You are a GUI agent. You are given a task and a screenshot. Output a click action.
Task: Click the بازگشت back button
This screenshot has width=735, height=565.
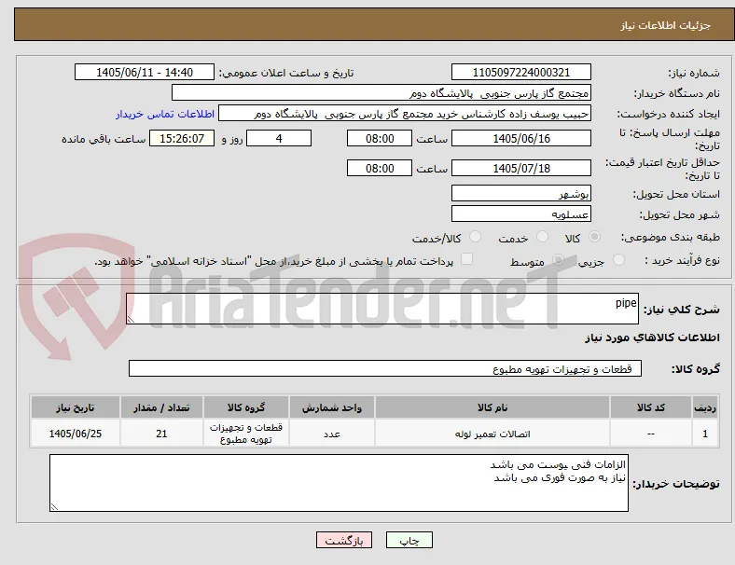click(344, 540)
